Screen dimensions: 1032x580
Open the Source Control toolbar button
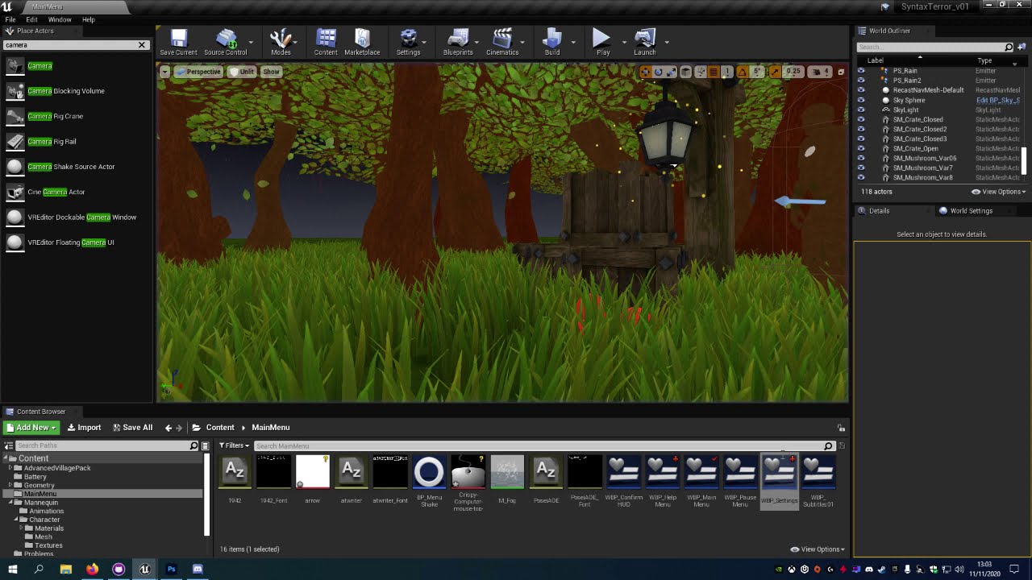pyautogui.click(x=225, y=43)
